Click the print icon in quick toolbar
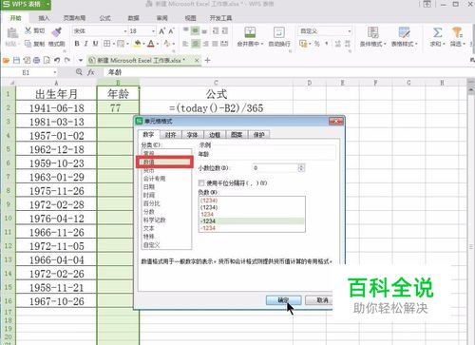 tap(36, 60)
